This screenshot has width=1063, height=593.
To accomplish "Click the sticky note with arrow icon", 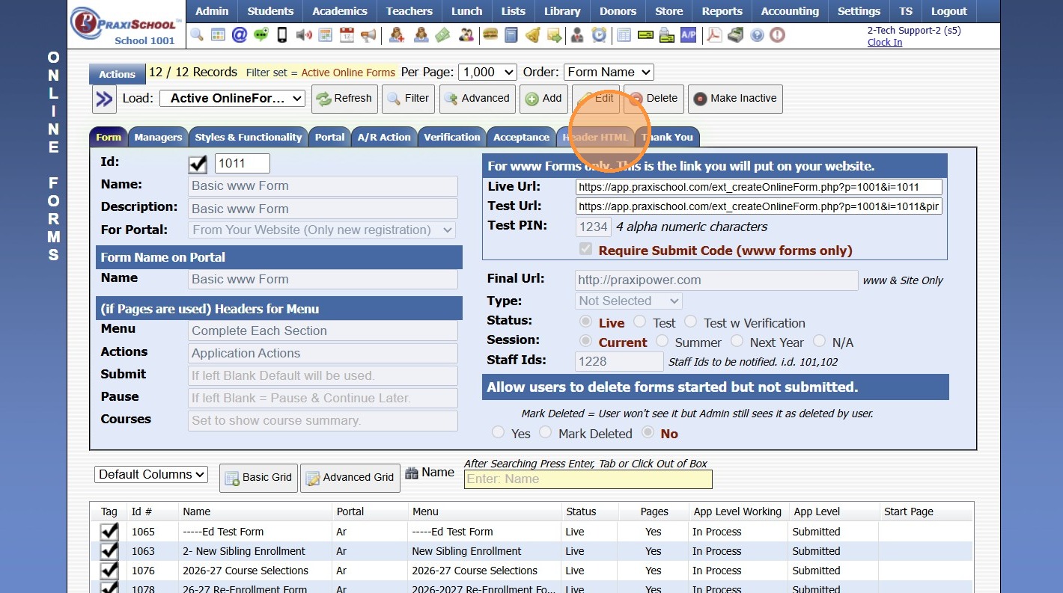I will [555, 34].
